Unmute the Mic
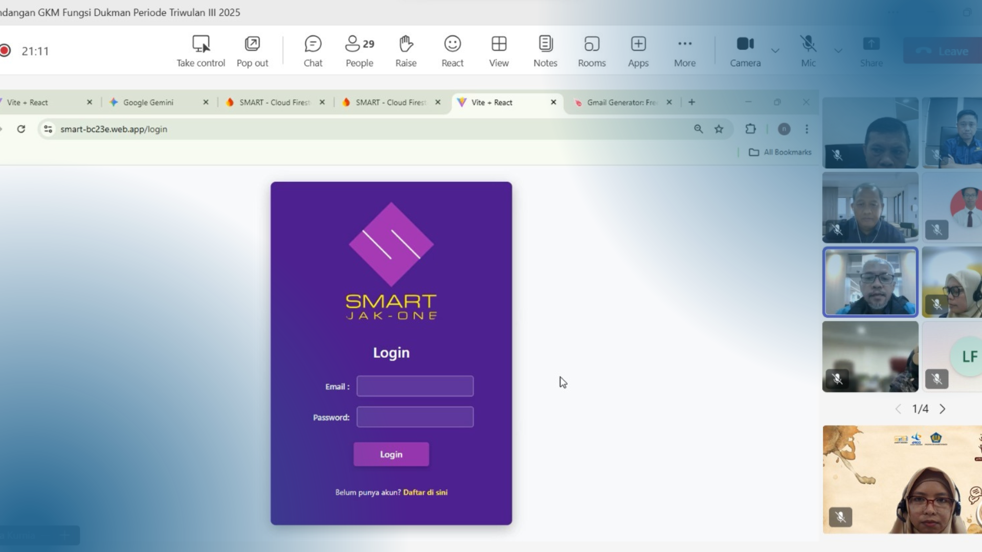The height and width of the screenshot is (552, 982). point(808,51)
